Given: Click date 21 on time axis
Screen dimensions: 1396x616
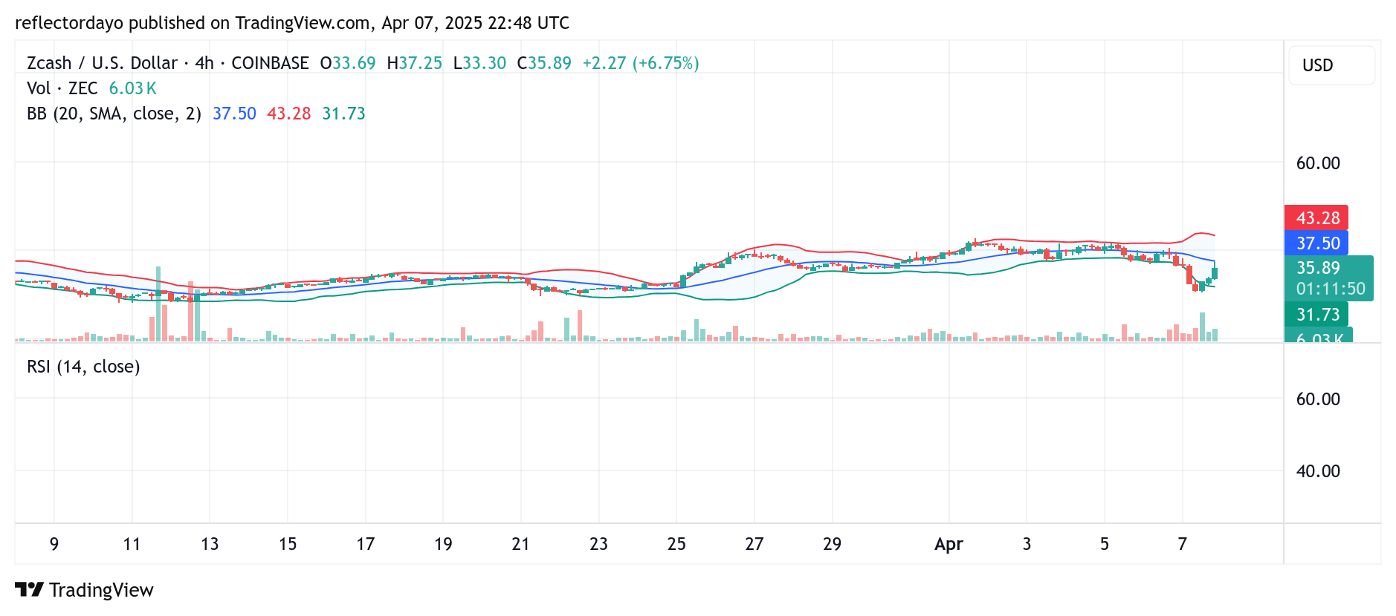Looking at the screenshot, I should pyautogui.click(x=521, y=544).
